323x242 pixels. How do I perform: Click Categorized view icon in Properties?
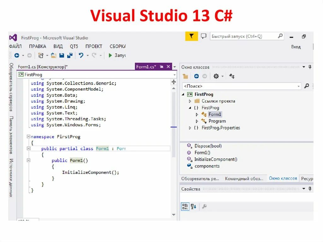point(185,206)
